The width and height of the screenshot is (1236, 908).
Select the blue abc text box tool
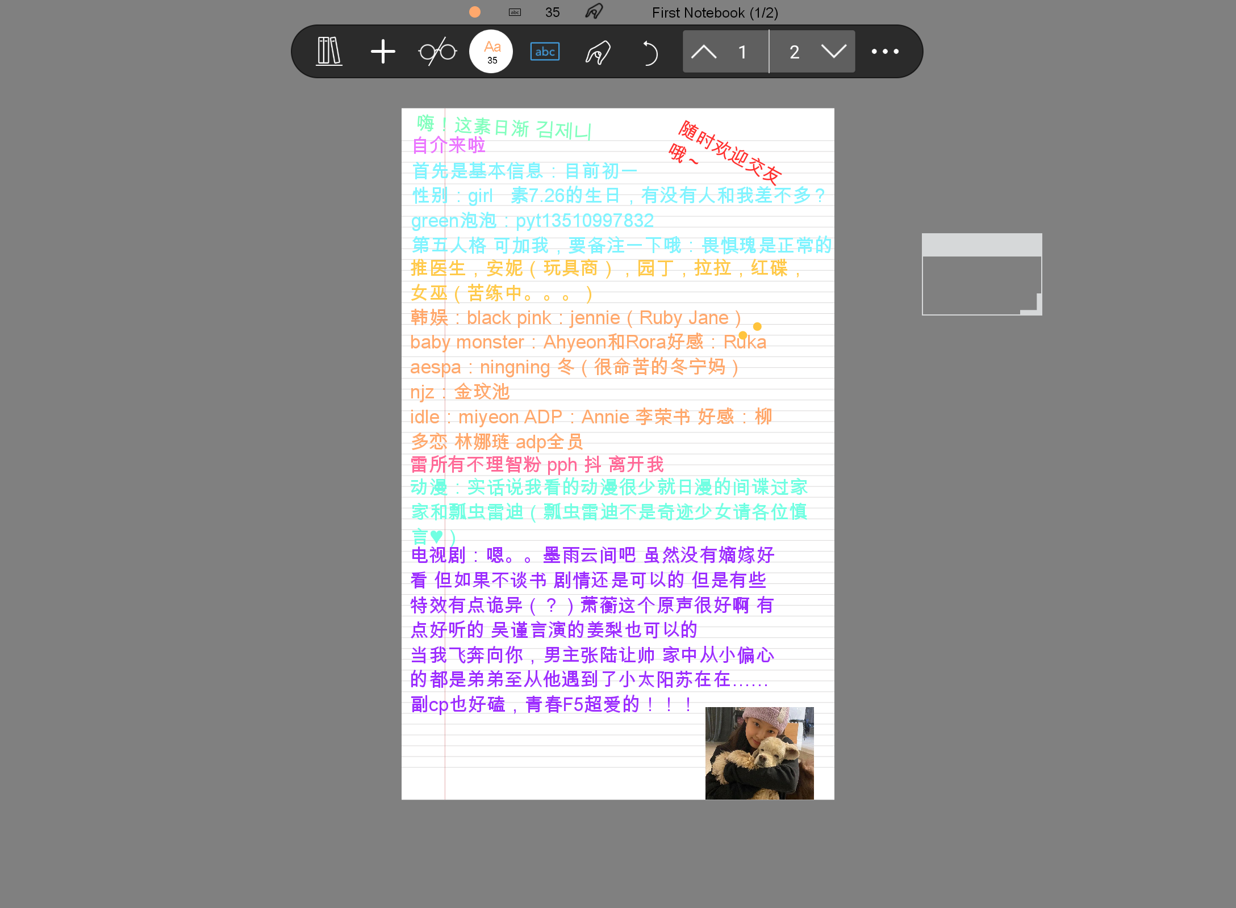(x=545, y=52)
